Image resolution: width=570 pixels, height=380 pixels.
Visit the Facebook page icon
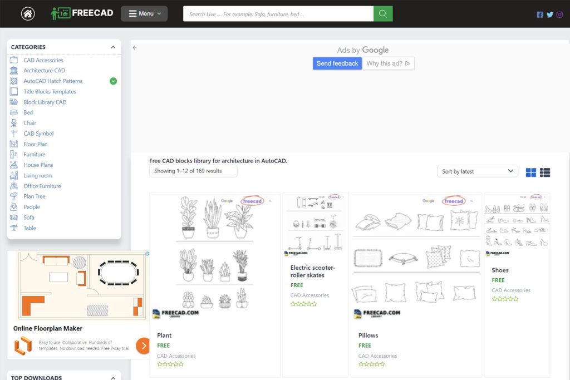tap(540, 14)
